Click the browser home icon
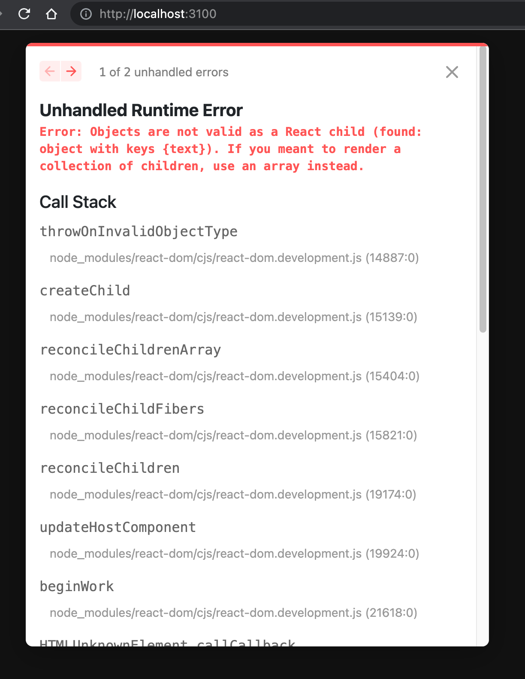This screenshot has width=525, height=679. tap(51, 14)
